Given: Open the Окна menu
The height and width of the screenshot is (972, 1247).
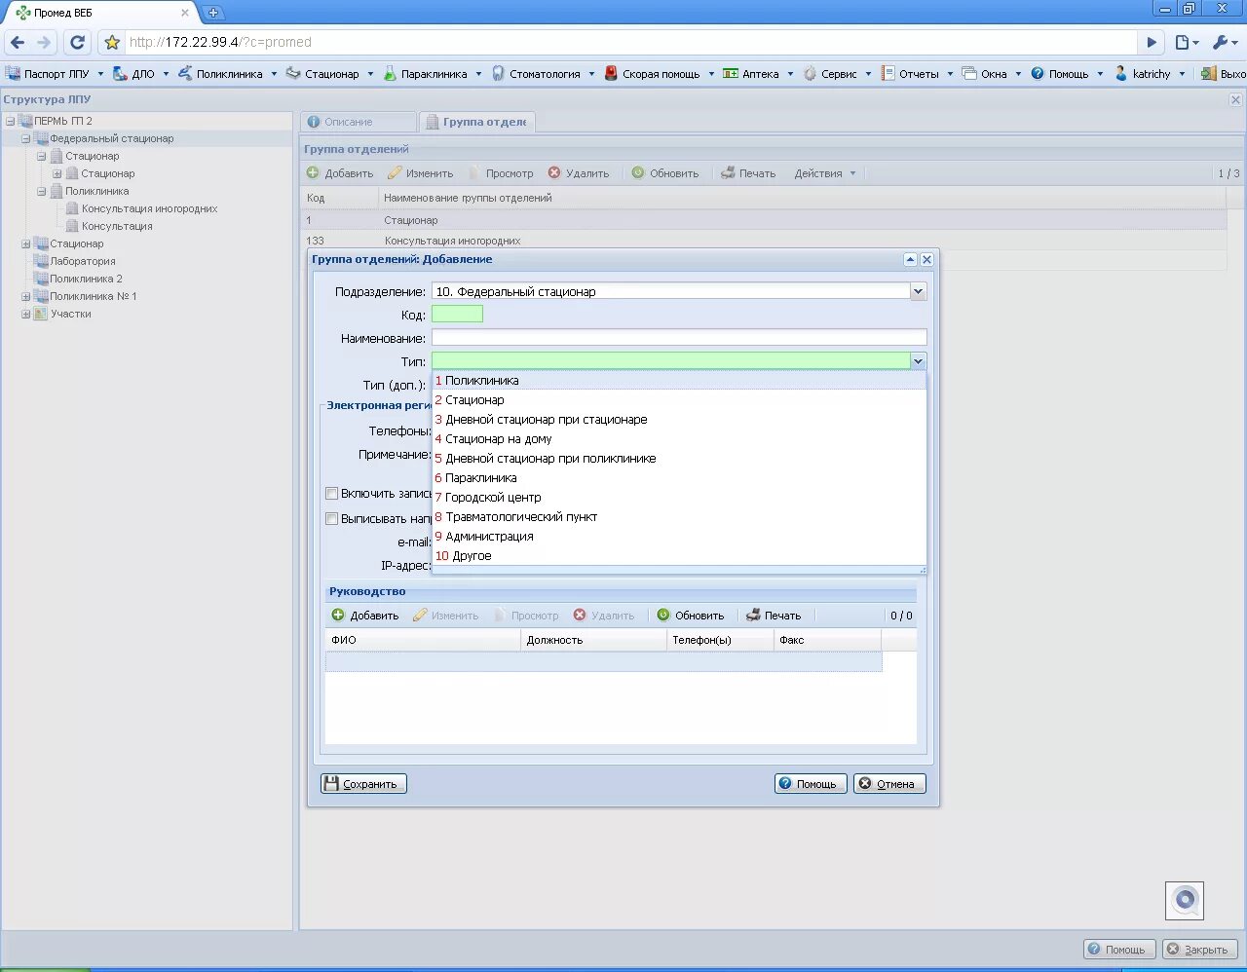Looking at the screenshot, I should tap(991, 74).
